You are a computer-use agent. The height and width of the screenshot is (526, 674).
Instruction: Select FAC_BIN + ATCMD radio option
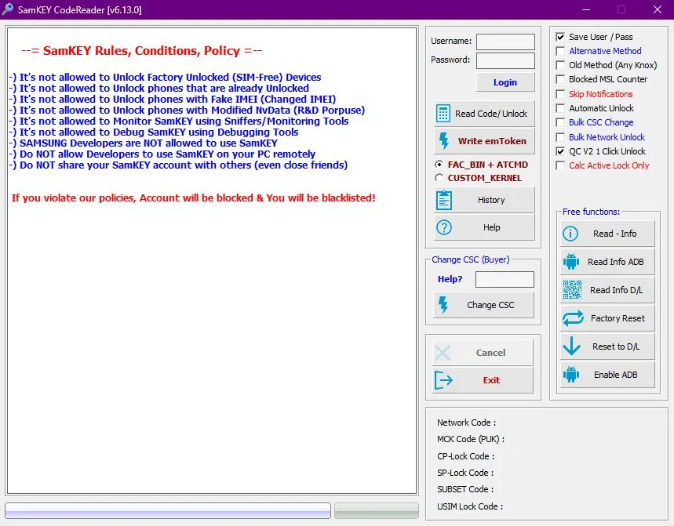pos(439,165)
